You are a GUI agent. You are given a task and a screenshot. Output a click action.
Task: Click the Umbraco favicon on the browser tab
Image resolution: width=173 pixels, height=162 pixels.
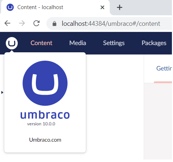pos(10,7)
